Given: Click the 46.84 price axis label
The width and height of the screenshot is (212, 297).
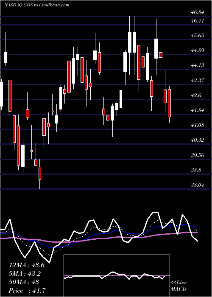Looking at the screenshot, I should tap(197, 12).
